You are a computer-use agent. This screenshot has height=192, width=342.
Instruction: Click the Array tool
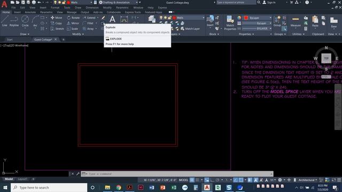(x=88, y=28)
